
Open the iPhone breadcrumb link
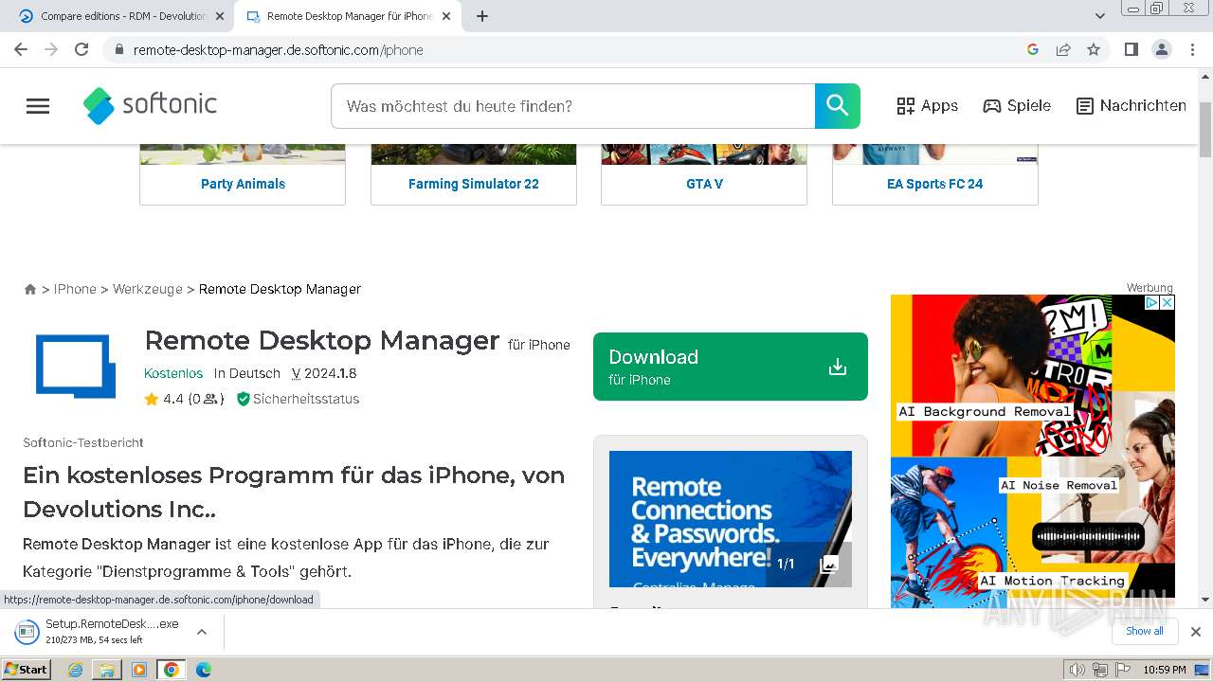75,289
